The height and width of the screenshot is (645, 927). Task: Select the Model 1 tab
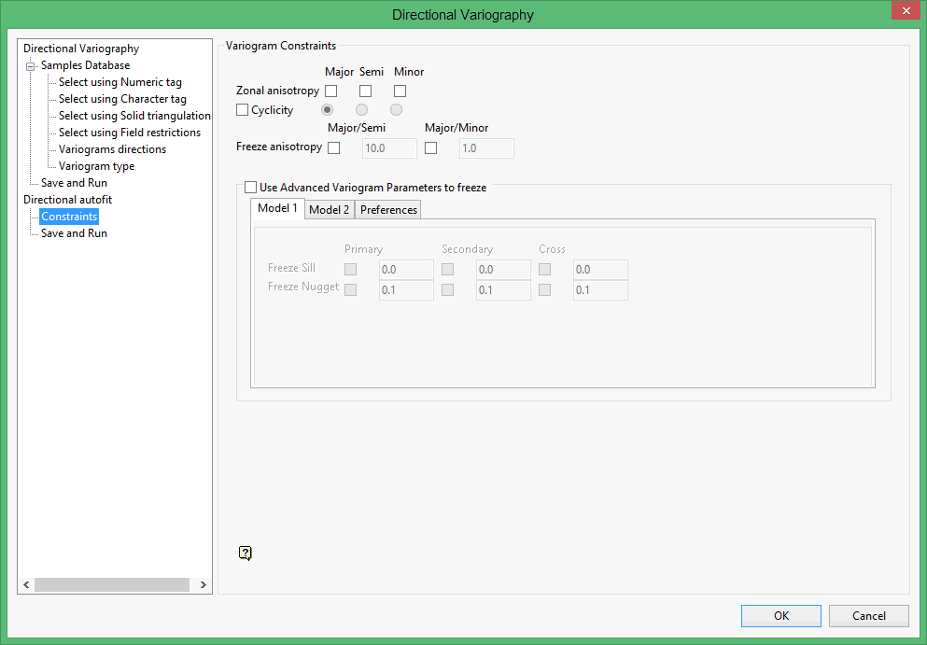click(x=277, y=208)
